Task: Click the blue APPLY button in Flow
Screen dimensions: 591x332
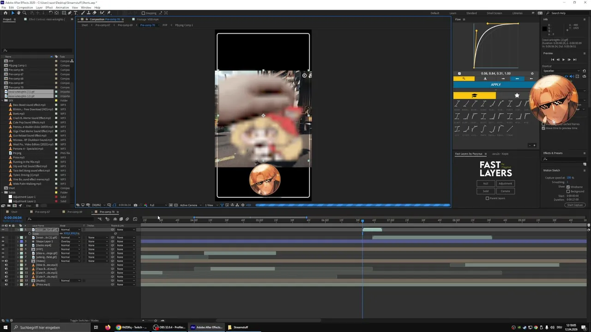Action: tap(495, 84)
